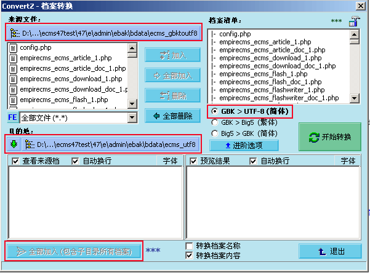Click 字体 font label above source preview
The height and width of the screenshot is (273, 370).
click(x=170, y=161)
